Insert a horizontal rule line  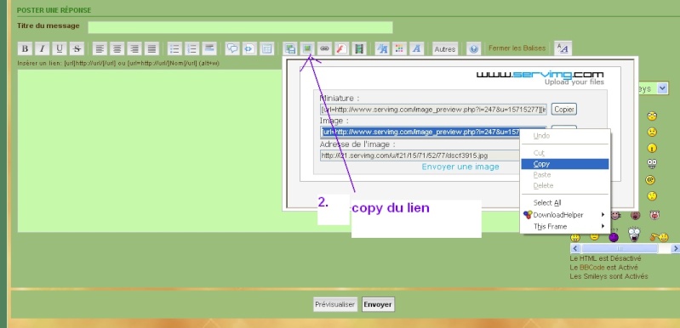[x=209, y=48]
